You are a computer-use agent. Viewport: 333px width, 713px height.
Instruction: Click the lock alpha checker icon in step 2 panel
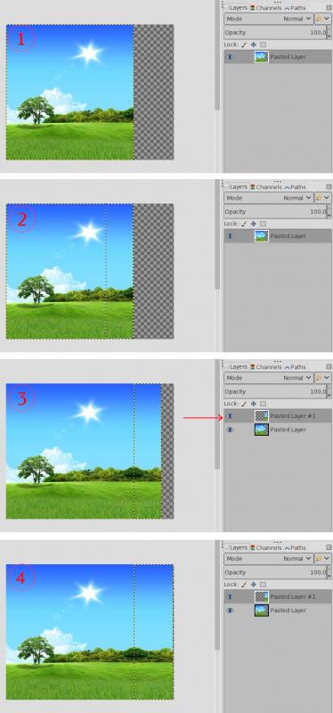[x=263, y=224]
